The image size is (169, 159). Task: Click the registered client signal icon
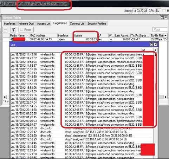click(12, 39)
